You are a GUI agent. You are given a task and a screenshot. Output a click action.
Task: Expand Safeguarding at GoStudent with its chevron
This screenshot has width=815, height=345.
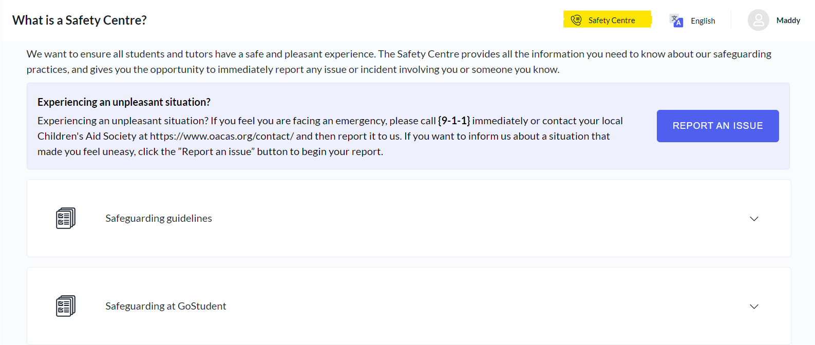pyautogui.click(x=754, y=306)
